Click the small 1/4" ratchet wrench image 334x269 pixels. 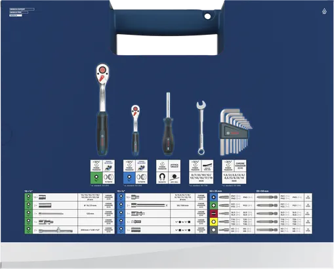pyautogui.click(x=135, y=131)
